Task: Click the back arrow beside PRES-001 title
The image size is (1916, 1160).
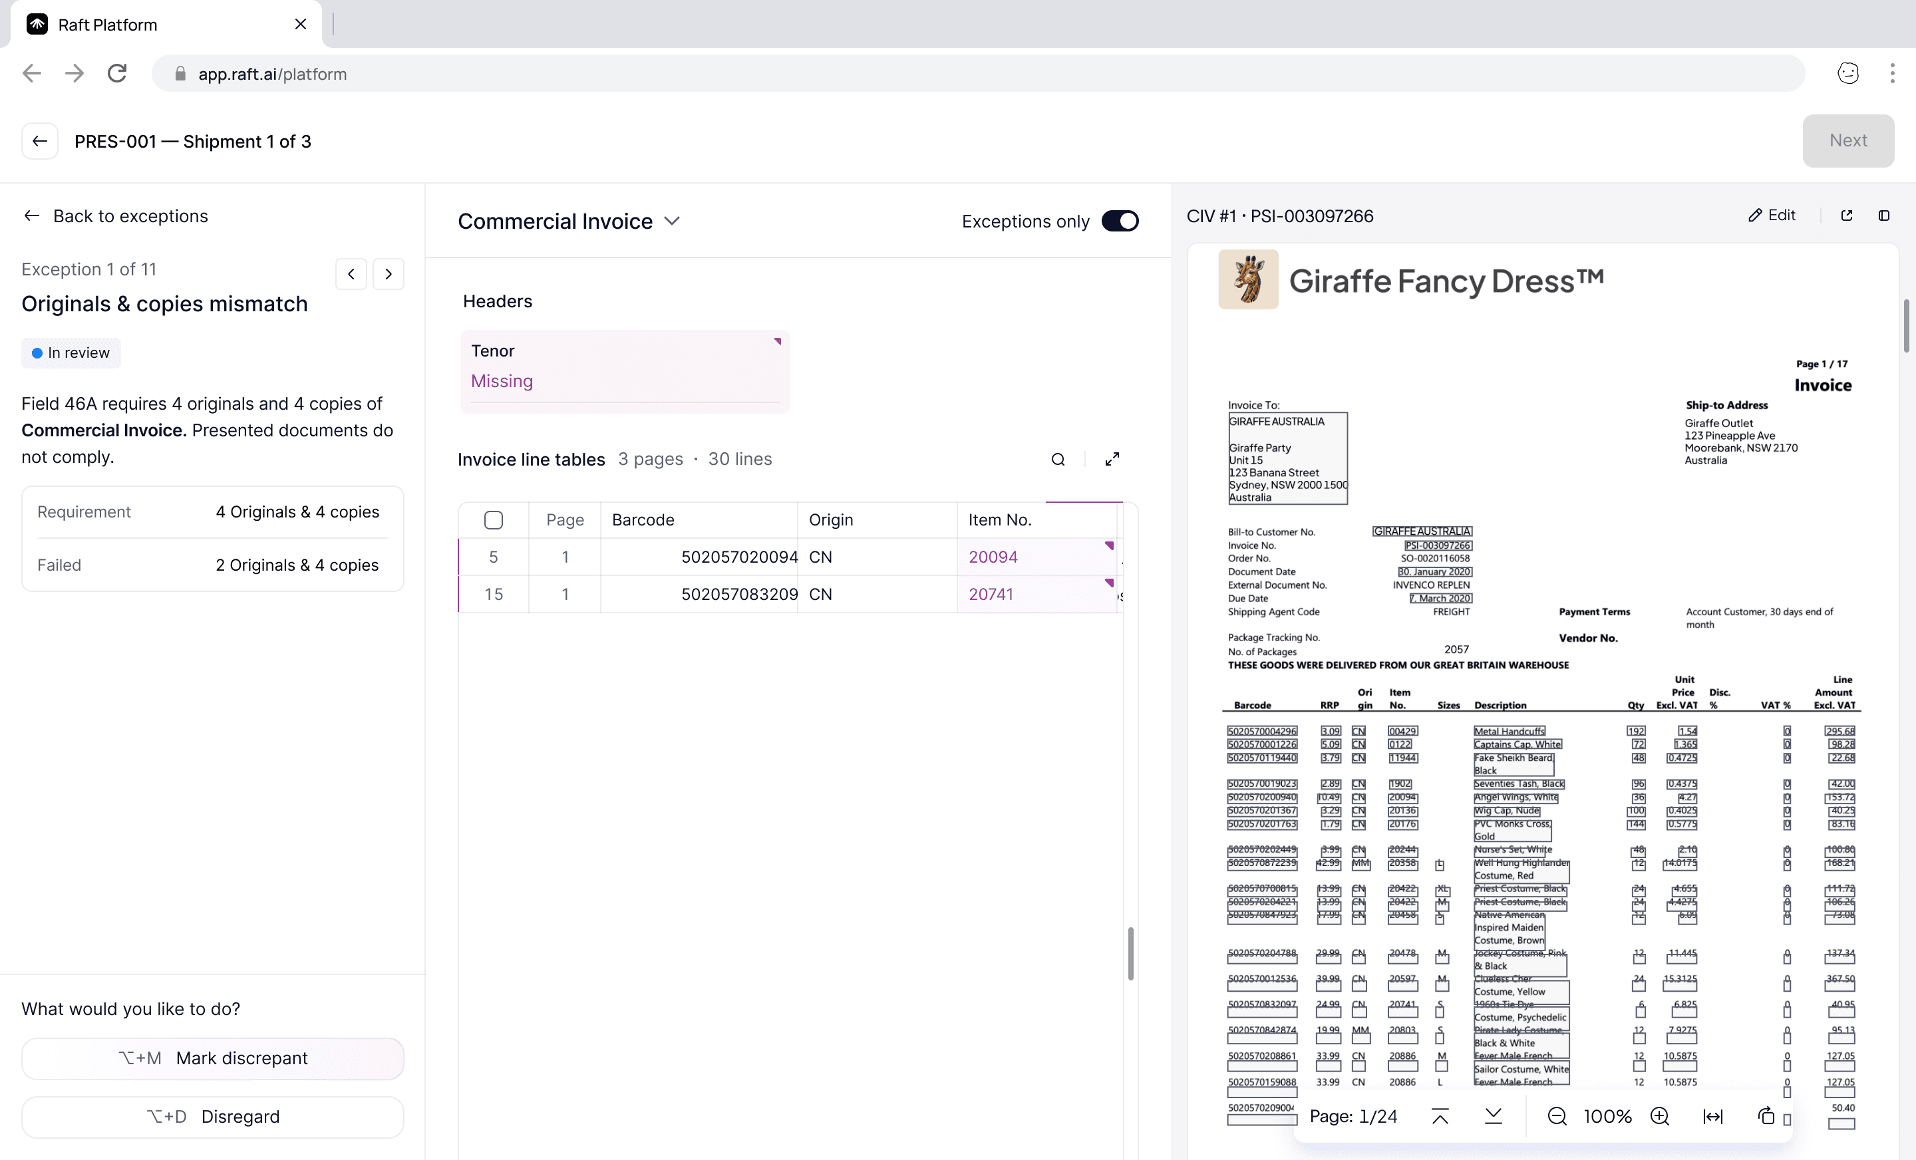Action: (x=40, y=141)
